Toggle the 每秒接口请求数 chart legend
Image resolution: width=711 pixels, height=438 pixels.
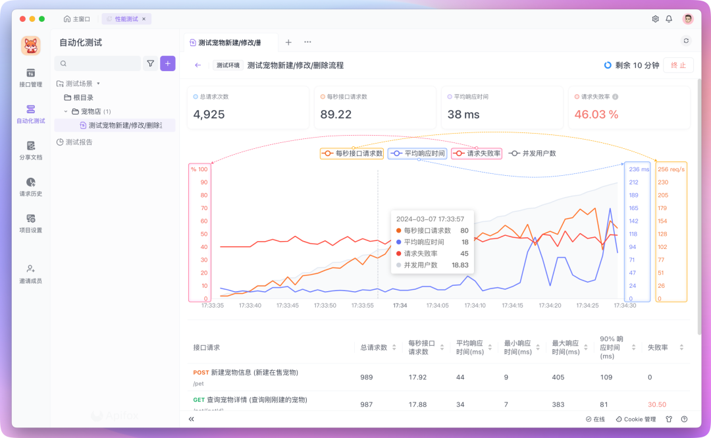coord(352,153)
